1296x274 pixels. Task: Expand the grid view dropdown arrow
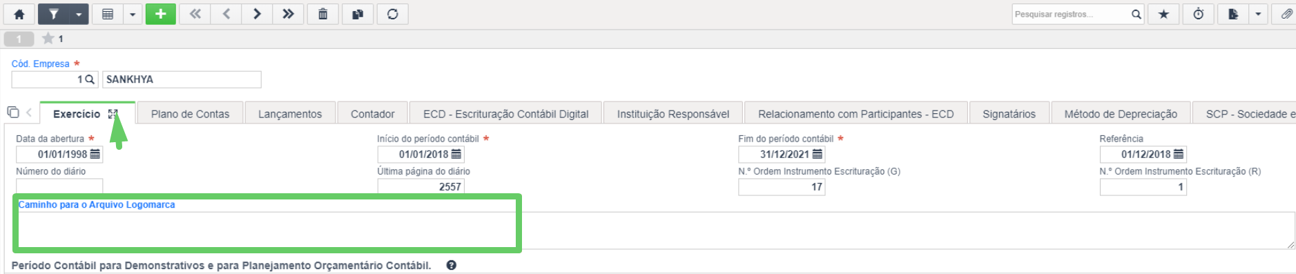click(x=133, y=14)
